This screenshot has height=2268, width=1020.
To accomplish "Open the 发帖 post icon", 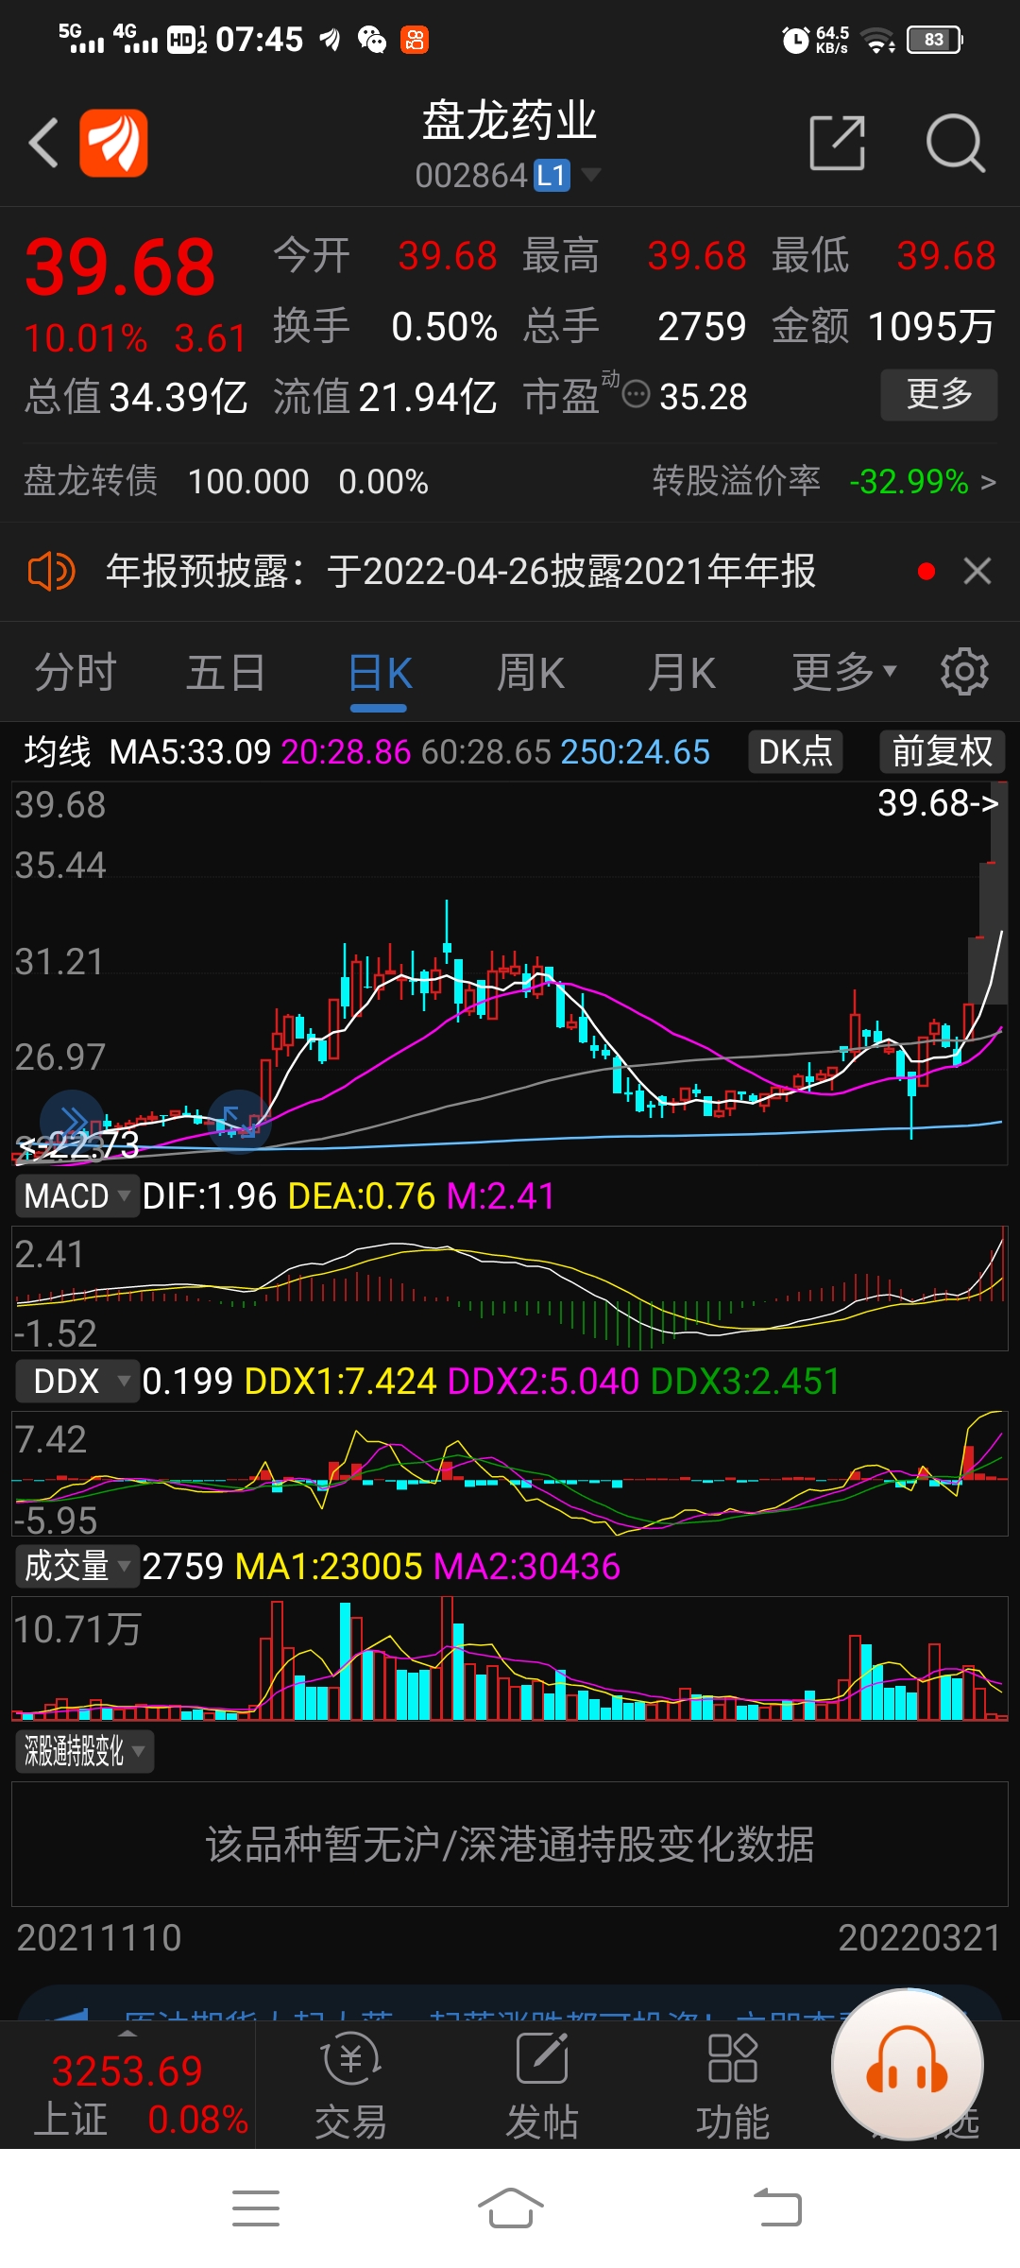I will click(542, 2085).
